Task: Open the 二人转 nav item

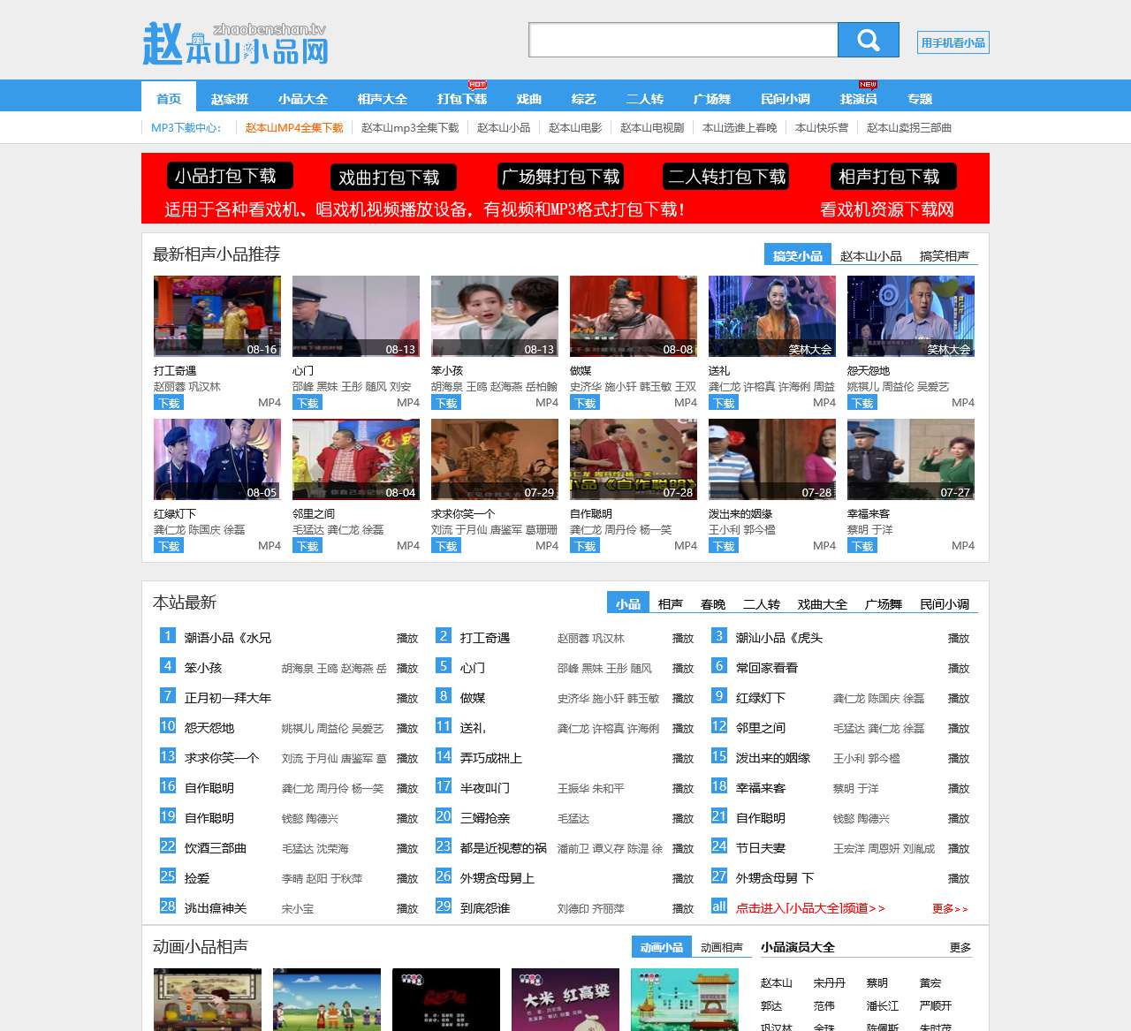Action: [645, 99]
